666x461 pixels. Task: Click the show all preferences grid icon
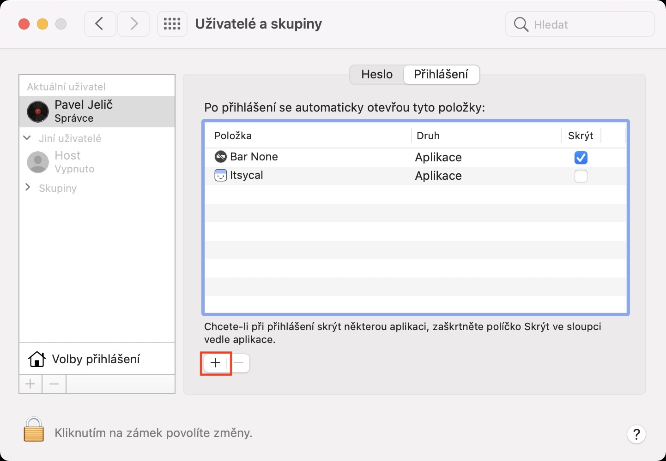coord(172,24)
